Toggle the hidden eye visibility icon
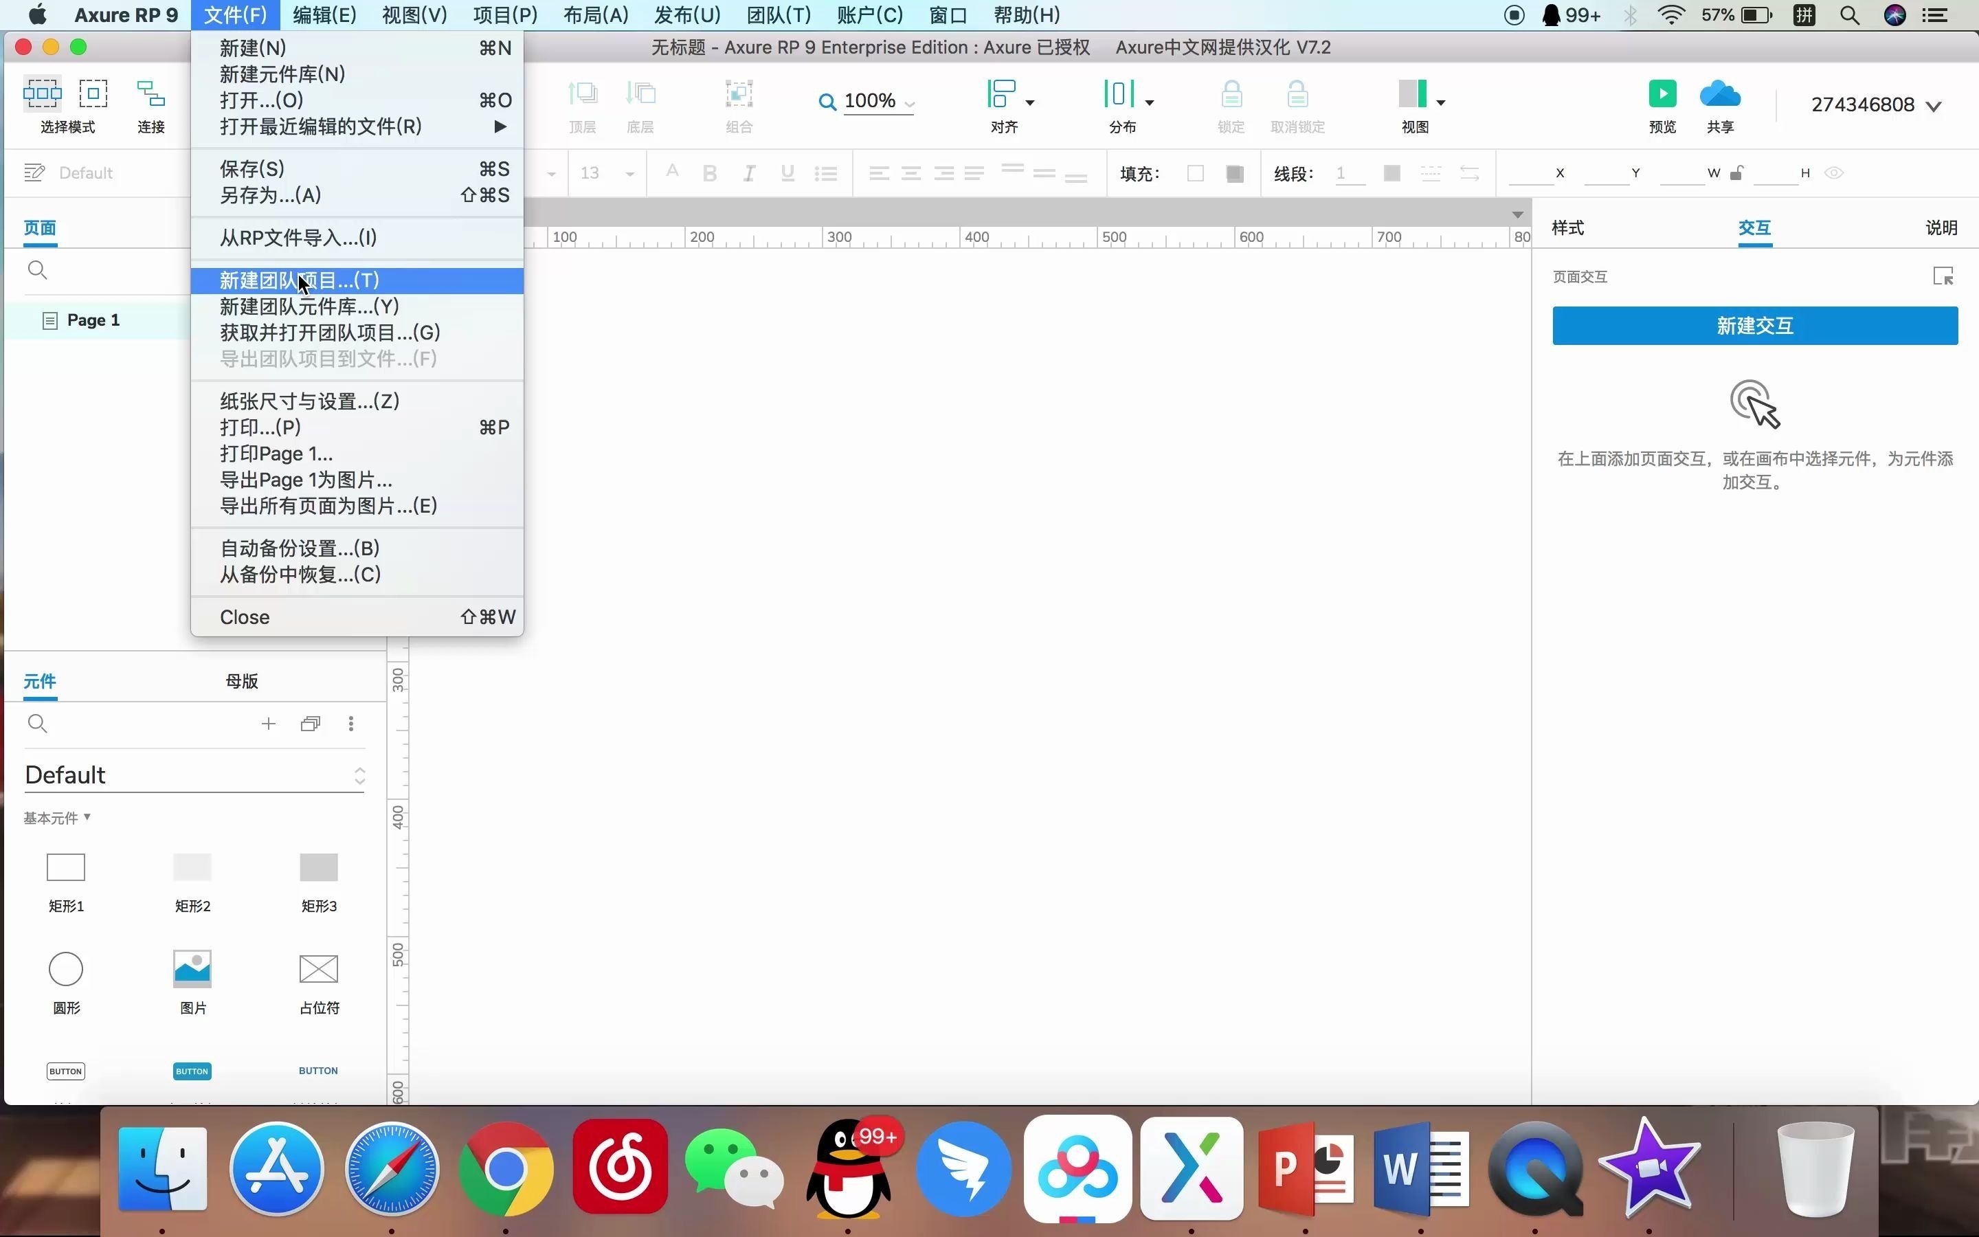 [x=1834, y=172]
